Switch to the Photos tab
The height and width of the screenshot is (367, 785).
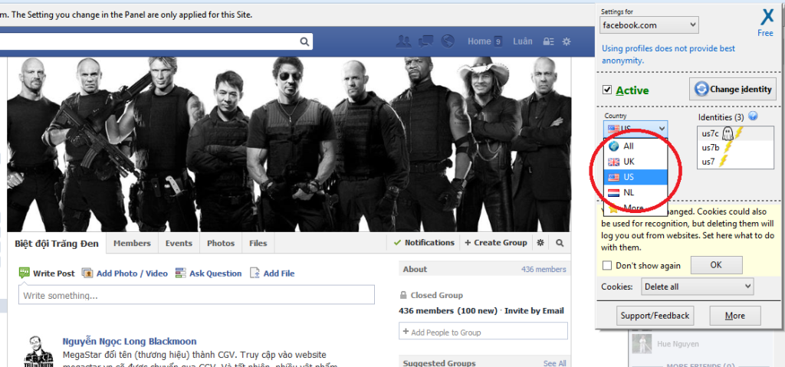tap(221, 244)
